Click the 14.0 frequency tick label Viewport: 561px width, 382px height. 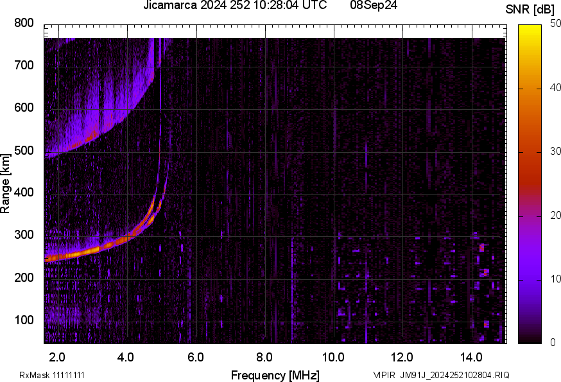pos(471,356)
